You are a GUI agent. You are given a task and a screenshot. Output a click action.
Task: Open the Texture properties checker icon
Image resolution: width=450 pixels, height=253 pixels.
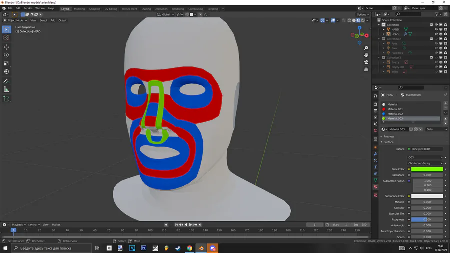(375, 195)
